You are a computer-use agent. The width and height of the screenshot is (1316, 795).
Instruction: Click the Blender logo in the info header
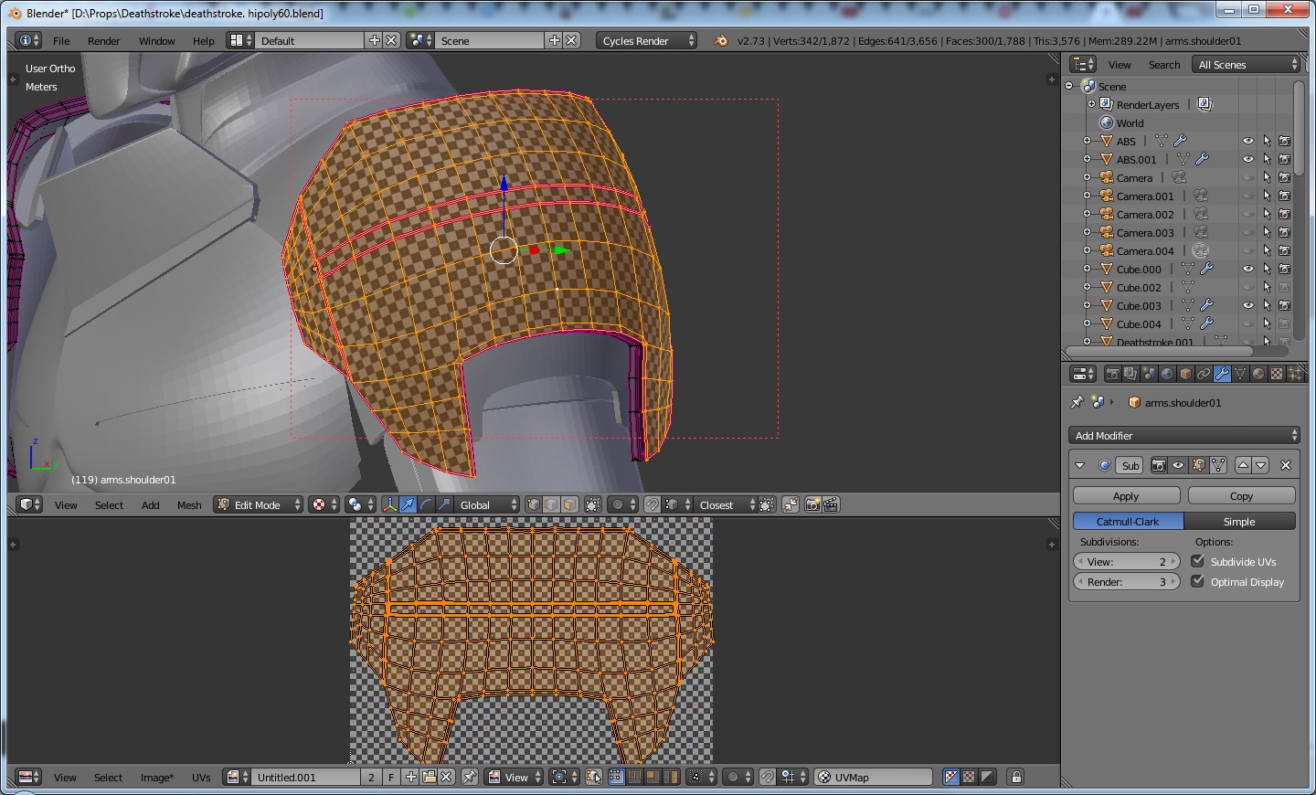coord(721,41)
